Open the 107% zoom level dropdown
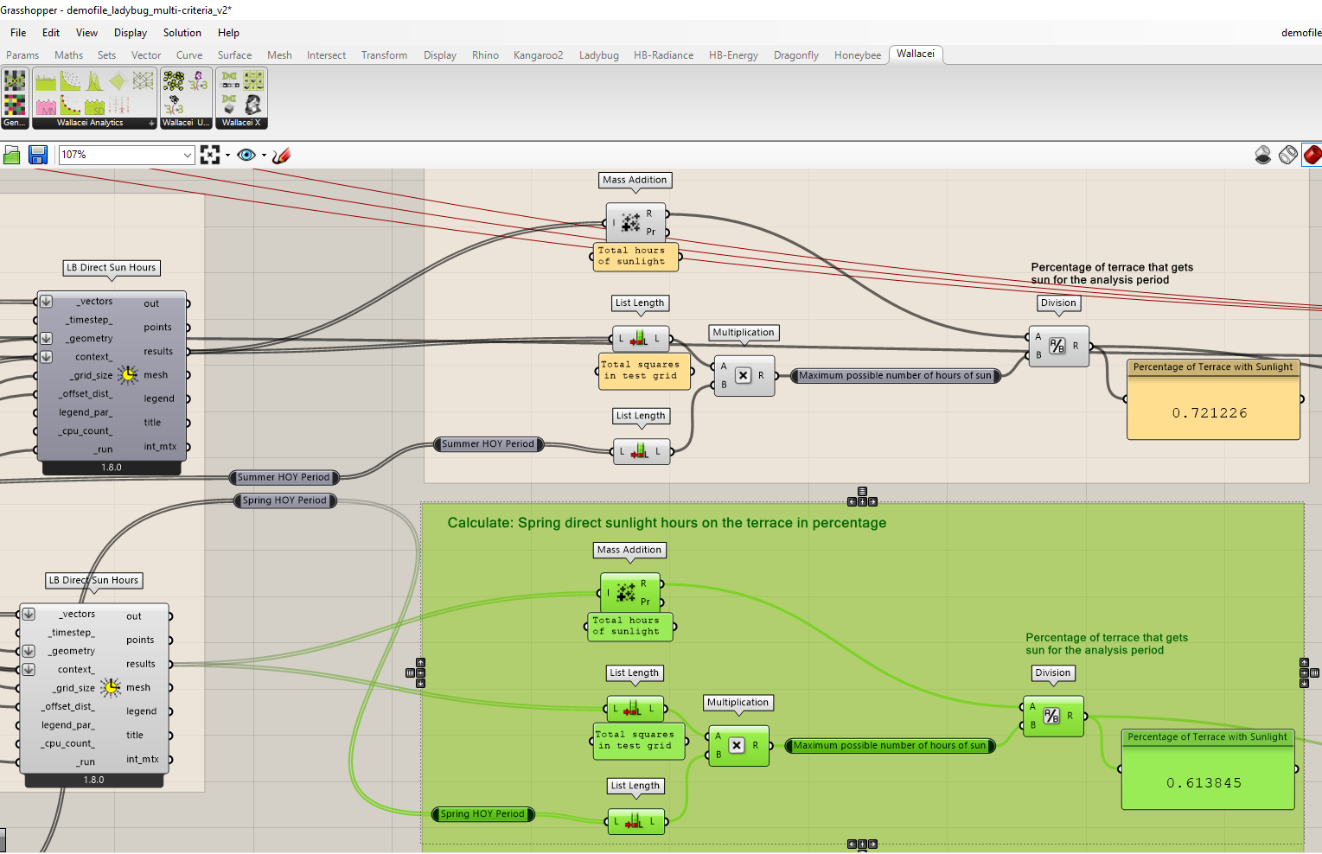1322x854 pixels. (188, 154)
